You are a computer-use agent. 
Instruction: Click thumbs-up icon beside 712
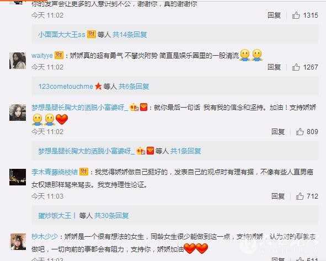300,196
